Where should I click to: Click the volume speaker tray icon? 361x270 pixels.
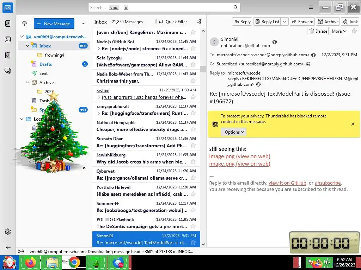pos(327,262)
